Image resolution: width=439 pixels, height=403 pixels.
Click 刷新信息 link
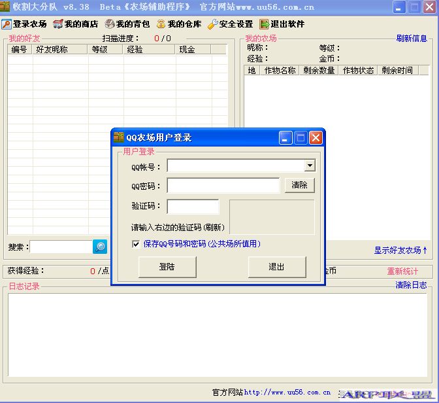(x=412, y=39)
